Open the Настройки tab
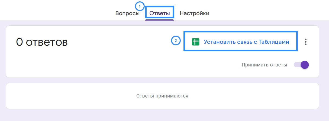 click(x=195, y=13)
